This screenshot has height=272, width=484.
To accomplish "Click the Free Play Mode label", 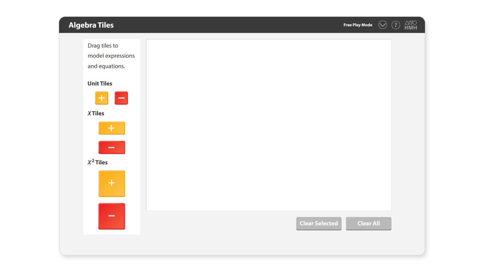I will (x=358, y=25).
